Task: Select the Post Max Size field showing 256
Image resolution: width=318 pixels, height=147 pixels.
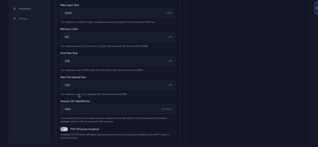Action: pyautogui.click(x=113, y=61)
